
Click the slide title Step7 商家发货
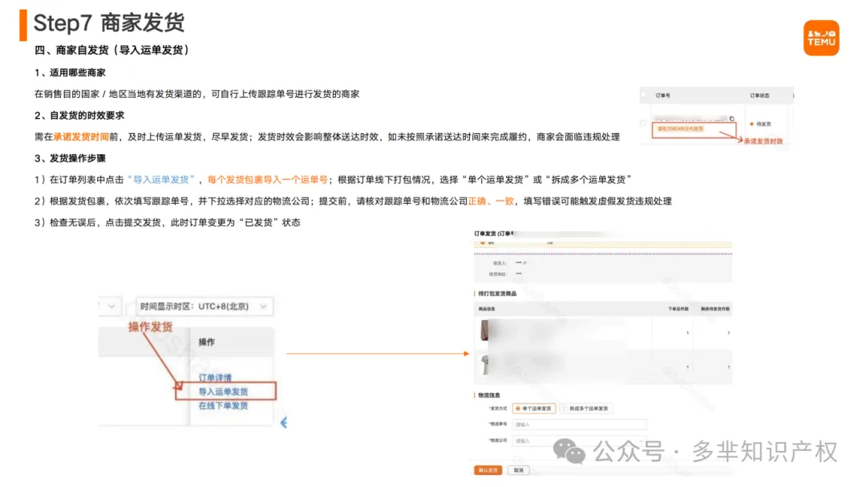tap(109, 23)
